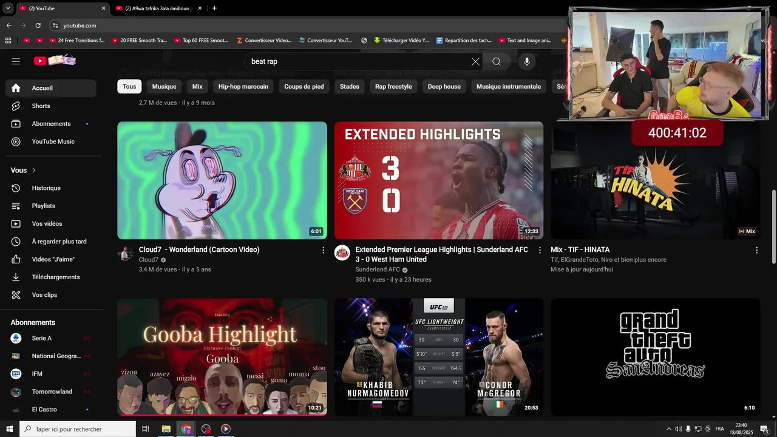This screenshot has height=437, width=777.
Task: Open options menu for Cloud7 Wonderland video
Action: [x=323, y=250]
